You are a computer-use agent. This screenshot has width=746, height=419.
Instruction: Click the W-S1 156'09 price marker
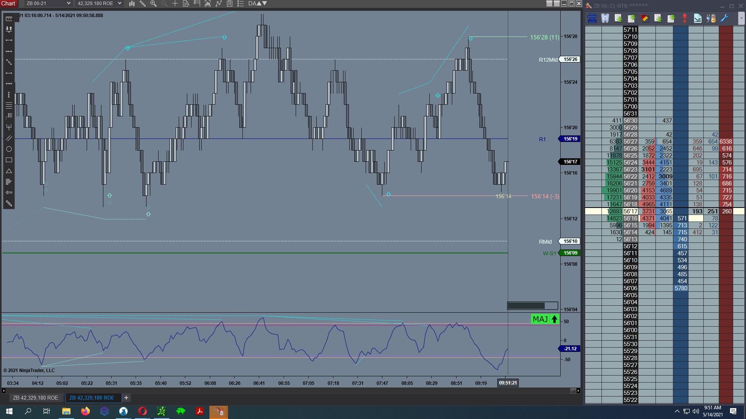point(570,253)
